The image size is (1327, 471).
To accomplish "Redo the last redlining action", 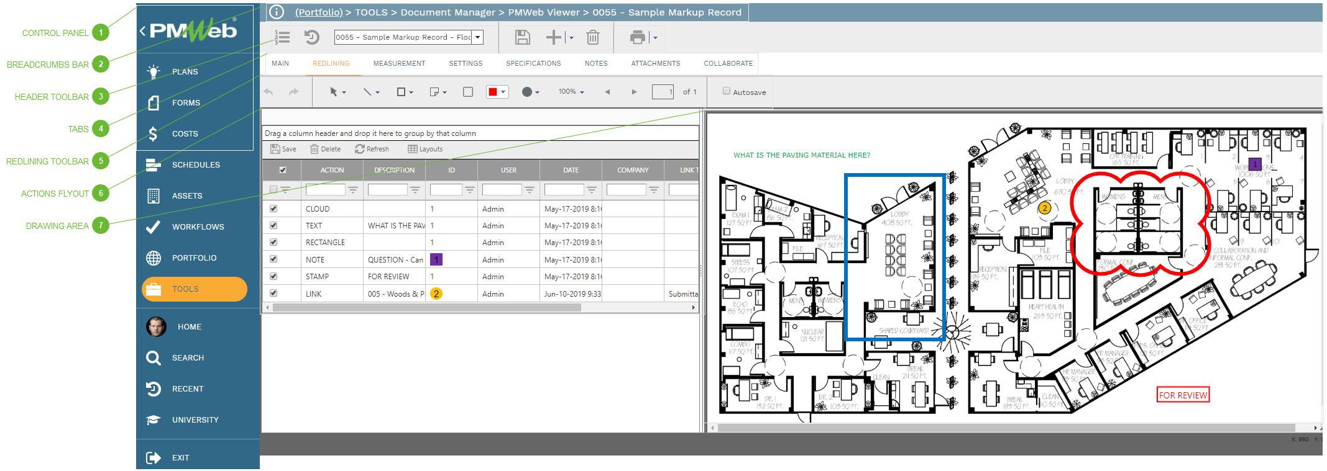I will [294, 92].
